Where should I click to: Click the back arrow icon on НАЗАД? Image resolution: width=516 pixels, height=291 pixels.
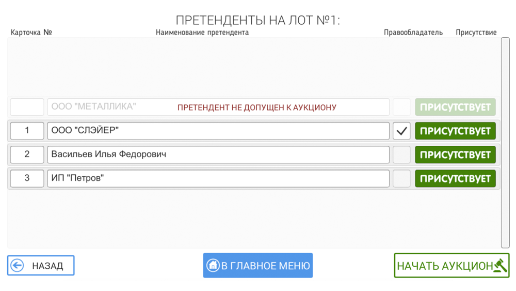17,265
